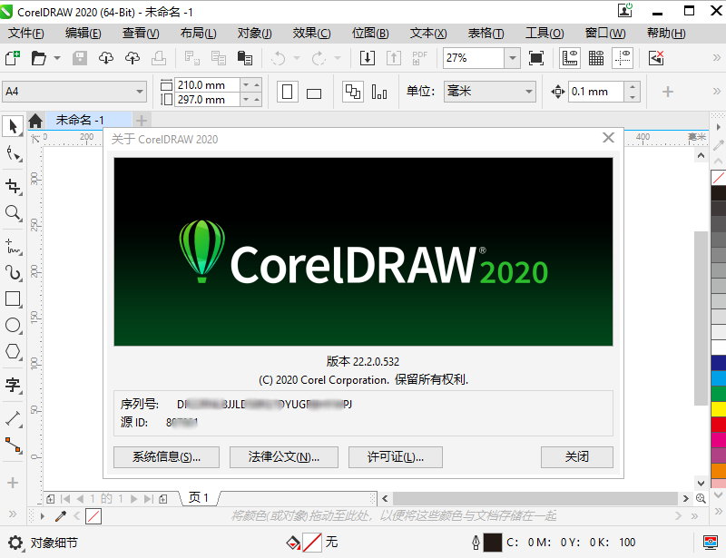Select landscape page orientation
This screenshot has height=558, width=726.
tap(314, 93)
